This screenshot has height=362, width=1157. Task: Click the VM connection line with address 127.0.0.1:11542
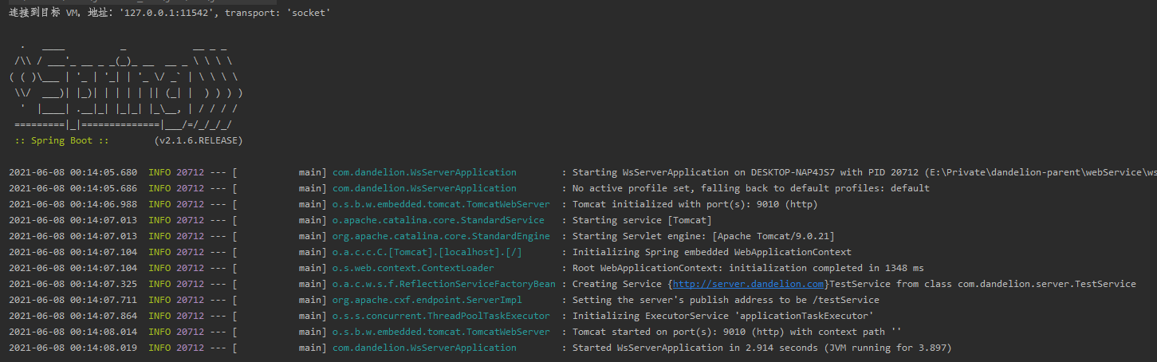170,13
